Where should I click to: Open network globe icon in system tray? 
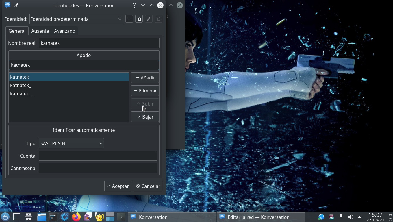[x=321, y=217]
